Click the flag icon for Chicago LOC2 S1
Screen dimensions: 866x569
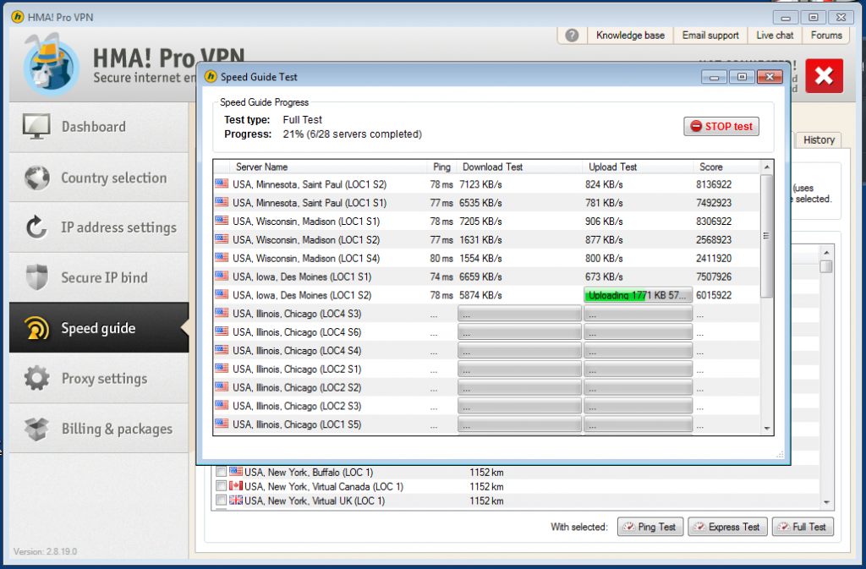pos(222,368)
